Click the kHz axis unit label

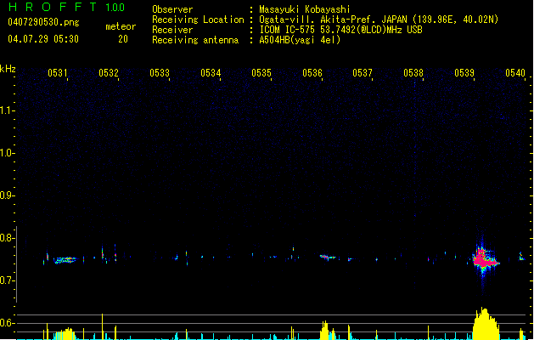8,69
